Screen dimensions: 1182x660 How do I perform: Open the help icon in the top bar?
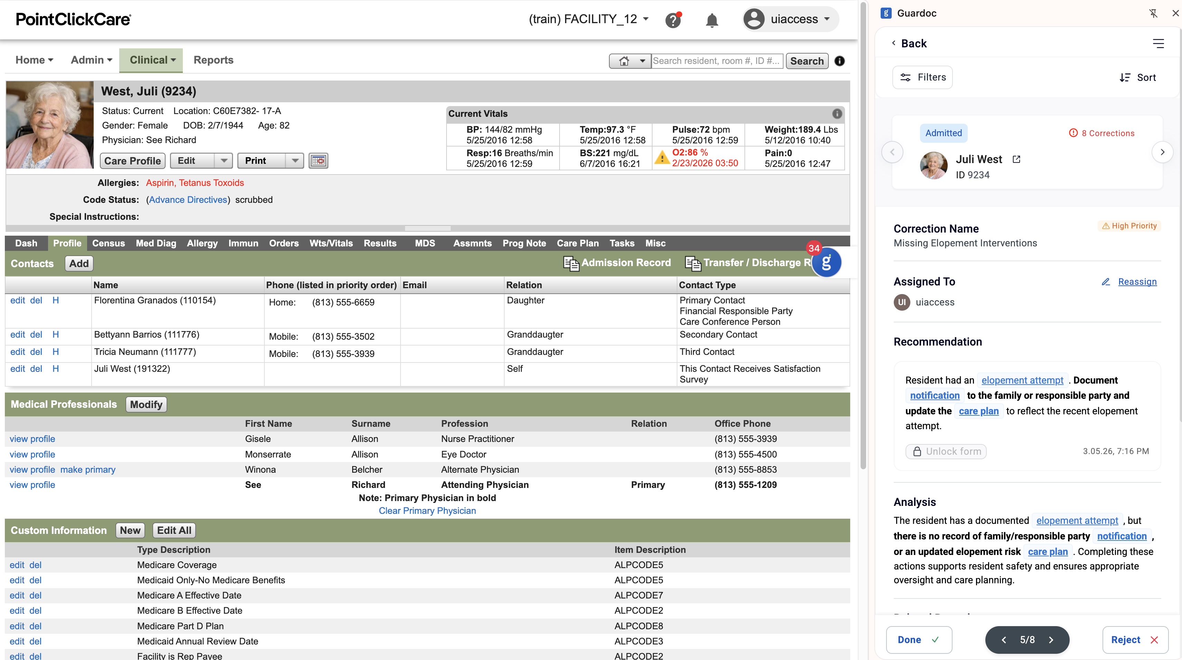click(x=673, y=20)
